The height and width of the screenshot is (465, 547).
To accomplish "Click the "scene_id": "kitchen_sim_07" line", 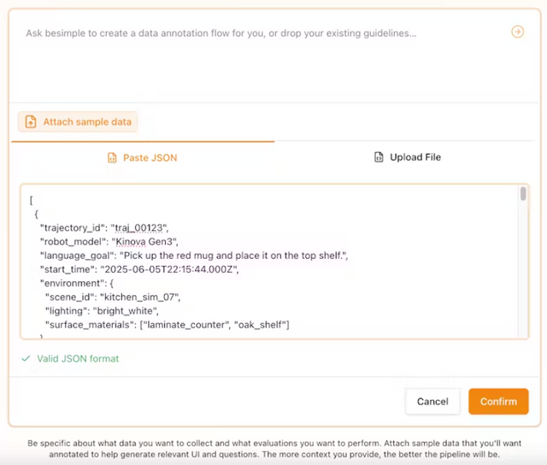I will (x=113, y=297).
